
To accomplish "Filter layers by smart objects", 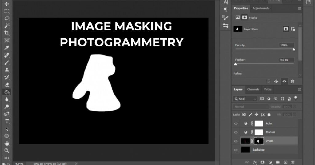I will (x=289, y=99).
